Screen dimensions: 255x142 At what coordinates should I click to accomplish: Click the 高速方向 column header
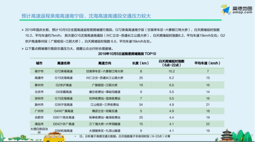click(x=105, y=63)
